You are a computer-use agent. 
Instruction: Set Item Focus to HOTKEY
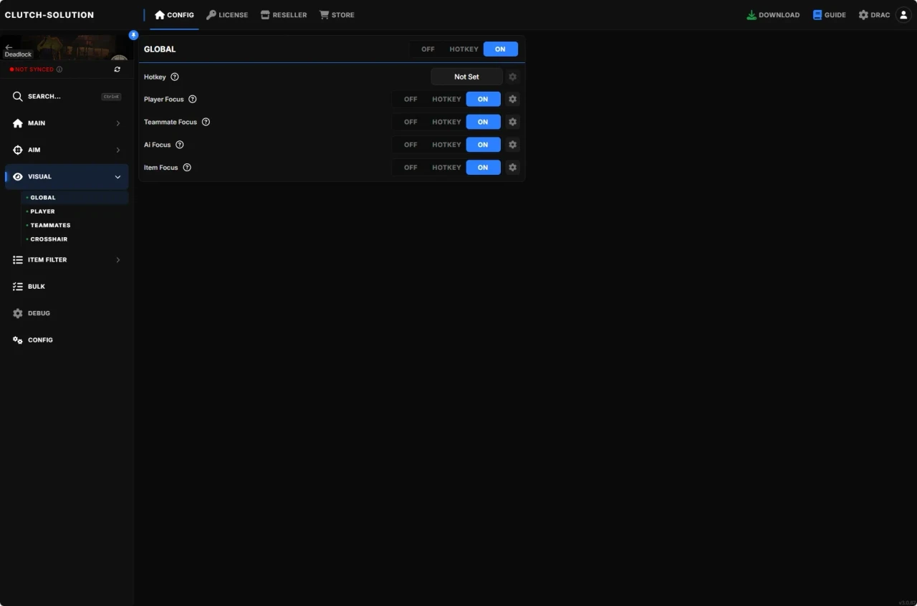coord(446,168)
